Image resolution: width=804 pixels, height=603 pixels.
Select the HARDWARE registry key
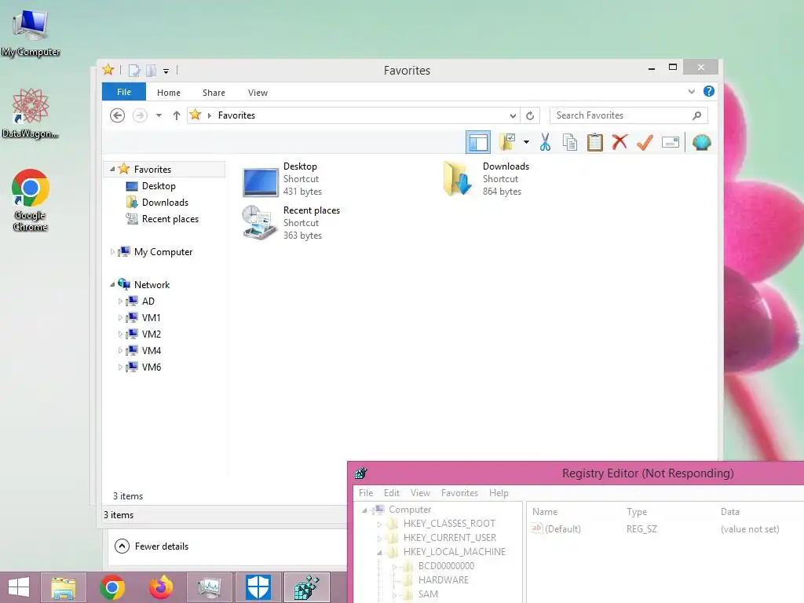[443, 580]
